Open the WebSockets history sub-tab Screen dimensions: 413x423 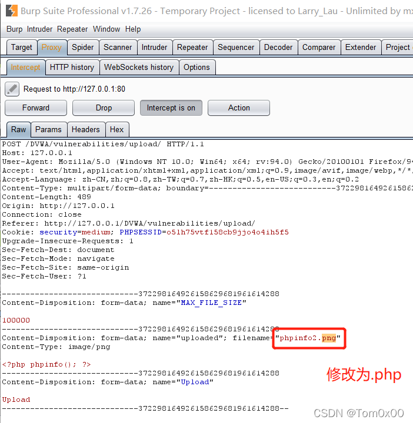pos(139,68)
